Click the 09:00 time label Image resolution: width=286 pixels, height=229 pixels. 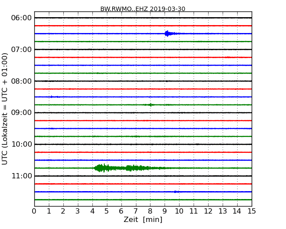(22, 113)
